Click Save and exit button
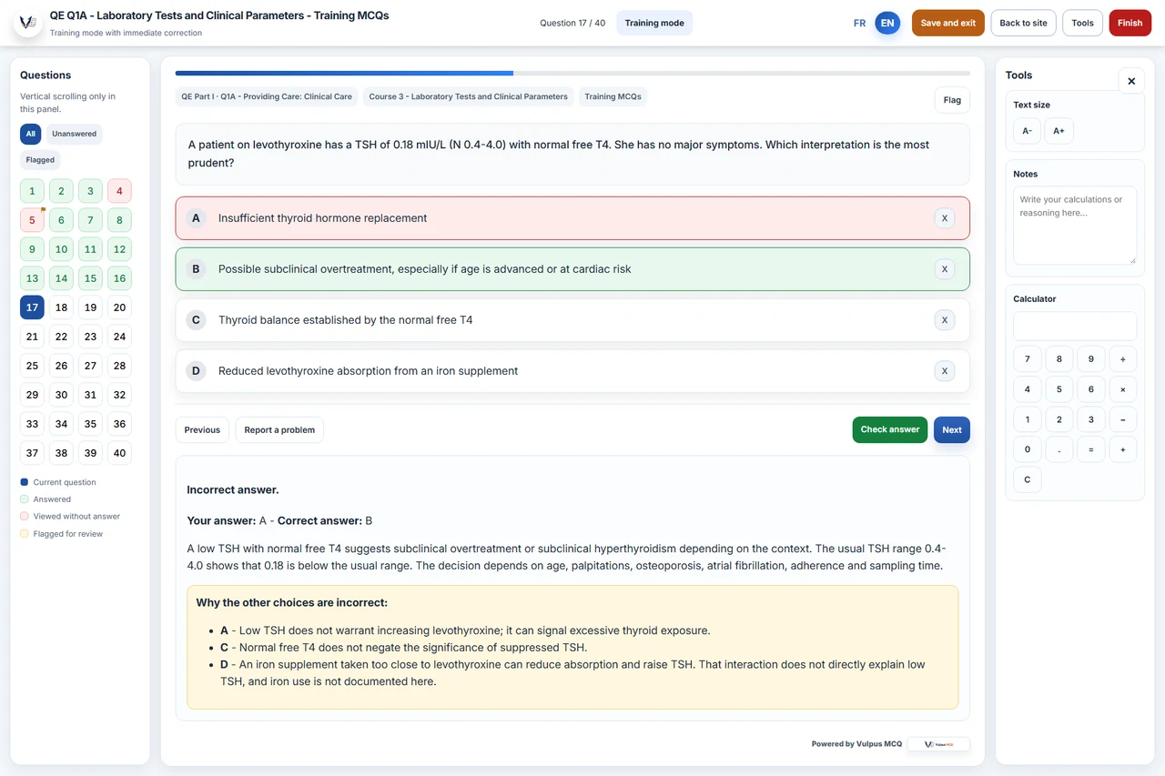 (947, 23)
